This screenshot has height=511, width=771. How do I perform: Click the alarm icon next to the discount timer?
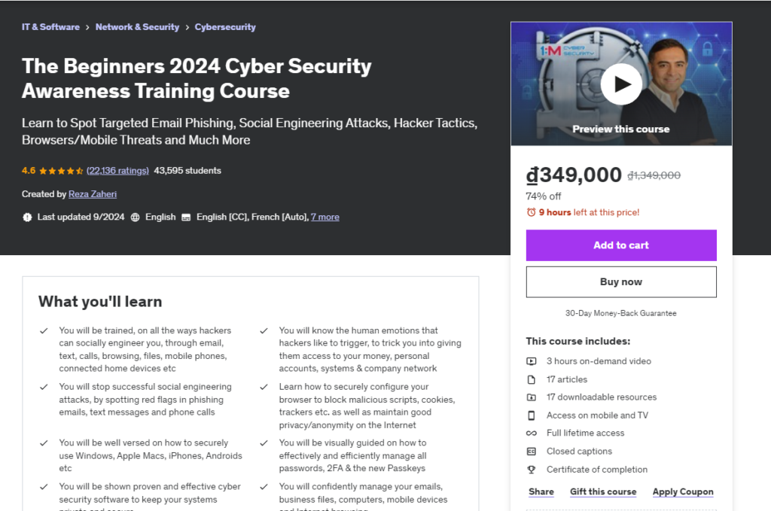coord(532,212)
